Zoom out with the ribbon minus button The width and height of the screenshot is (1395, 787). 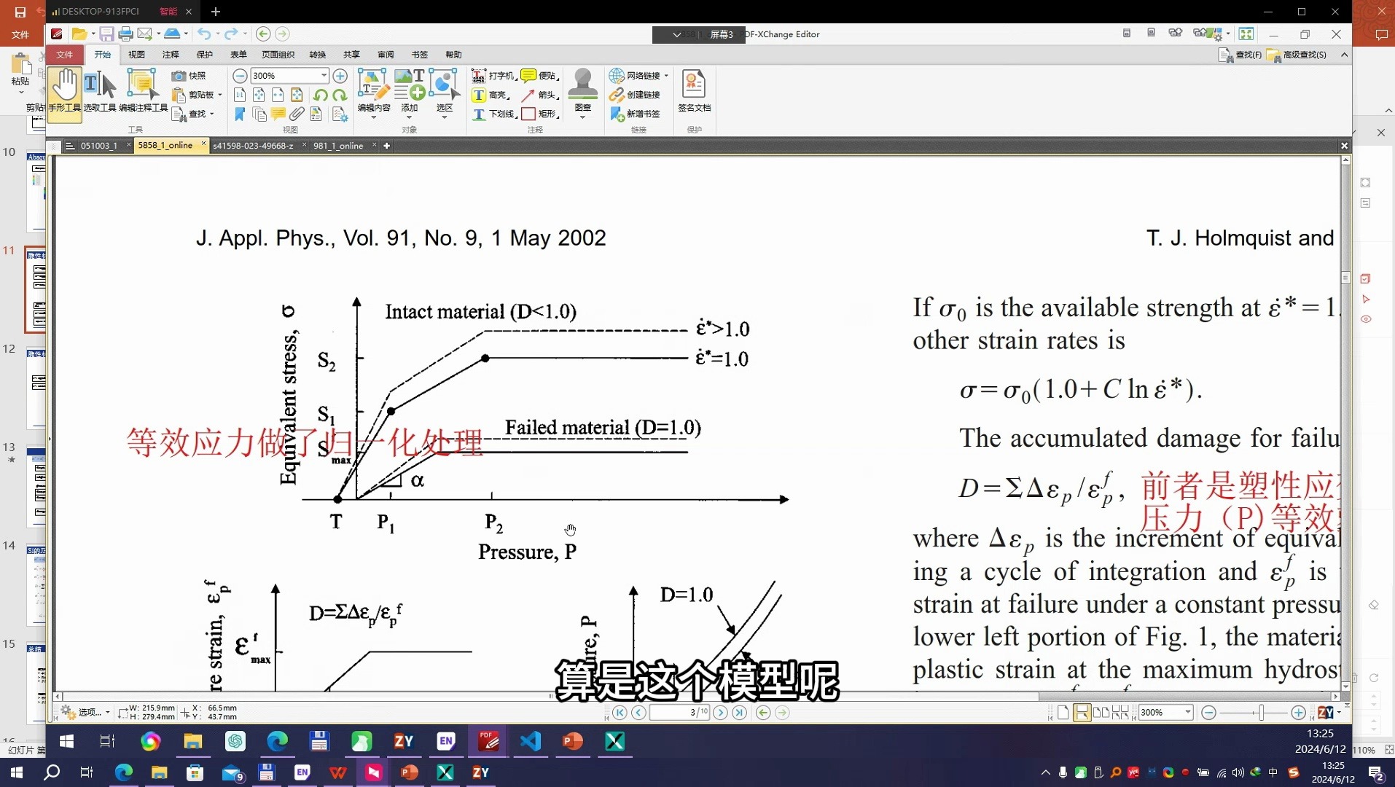click(240, 76)
